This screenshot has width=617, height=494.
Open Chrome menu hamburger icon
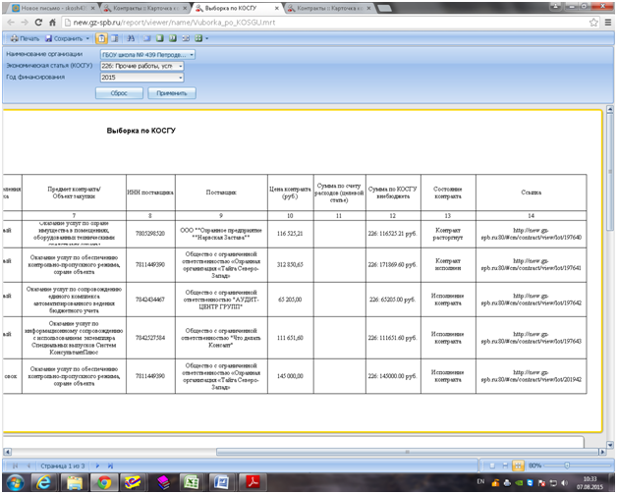tap(608, 23)
